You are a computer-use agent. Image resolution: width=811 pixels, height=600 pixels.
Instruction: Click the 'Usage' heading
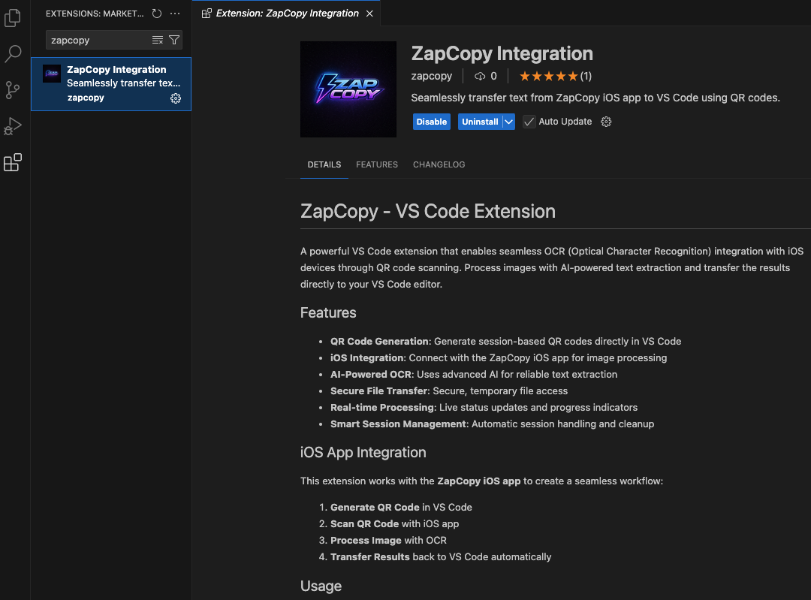pyautogui.click(x=321, y=586)
